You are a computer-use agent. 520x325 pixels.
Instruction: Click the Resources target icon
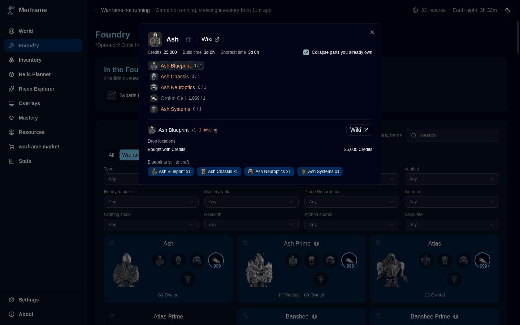coord(12,132)
